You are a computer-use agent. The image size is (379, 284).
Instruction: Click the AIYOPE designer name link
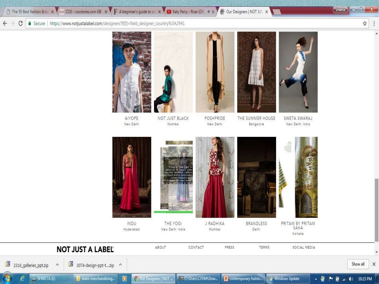[x=131, y=118]
